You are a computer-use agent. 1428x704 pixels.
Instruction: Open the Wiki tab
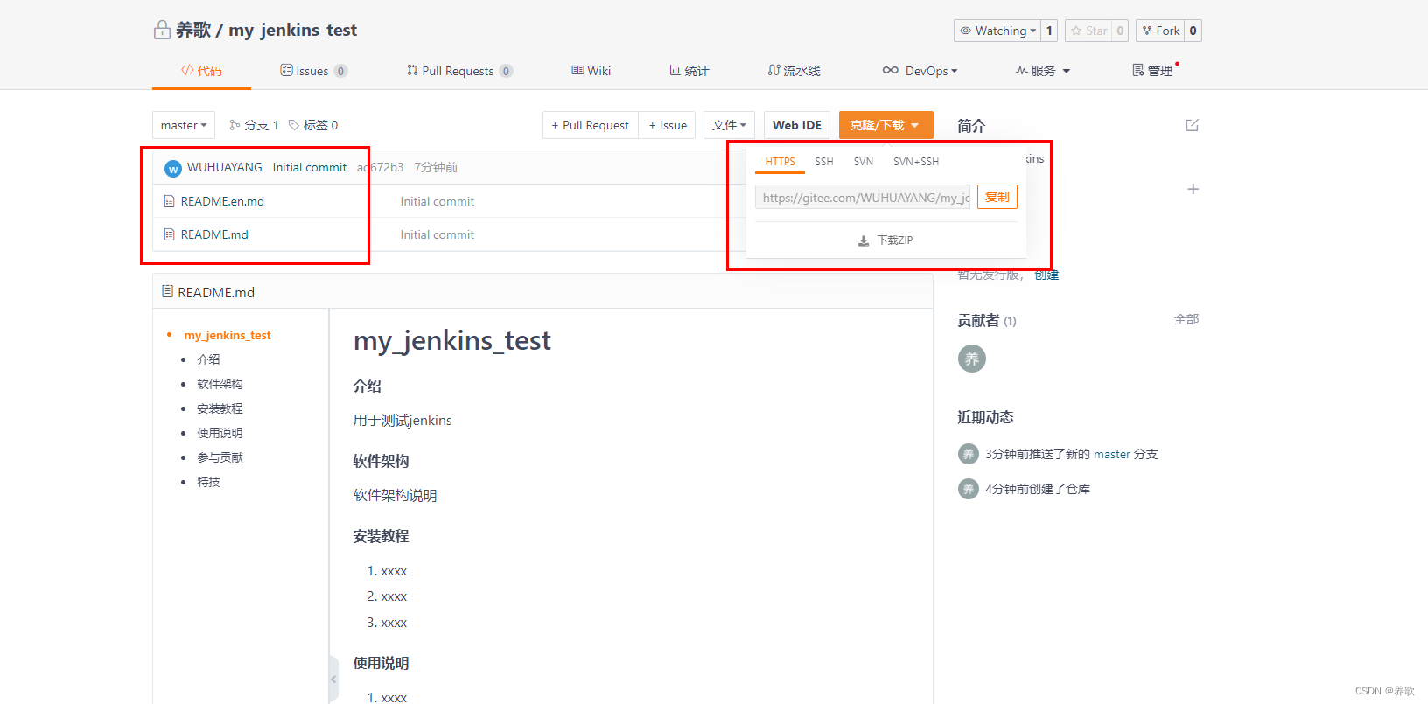(x=591, y=71)
